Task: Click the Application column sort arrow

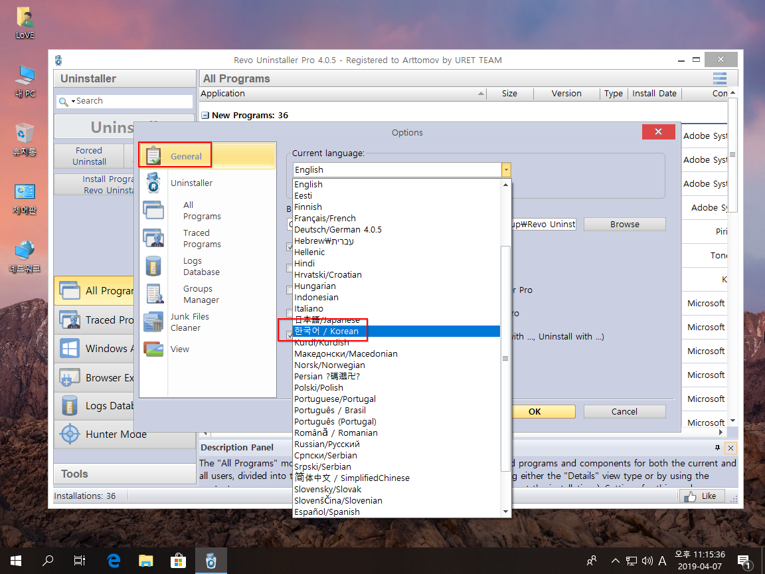Action: click(x=481, y=93)
